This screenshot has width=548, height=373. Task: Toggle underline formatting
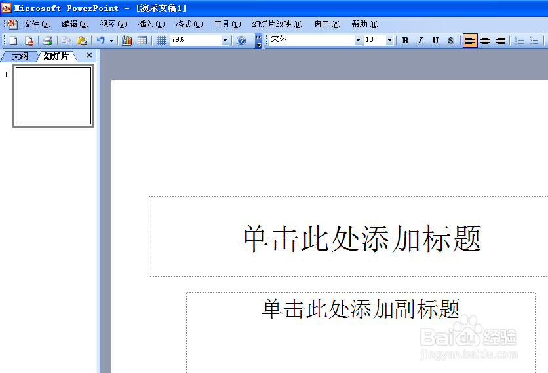point(435,41)
